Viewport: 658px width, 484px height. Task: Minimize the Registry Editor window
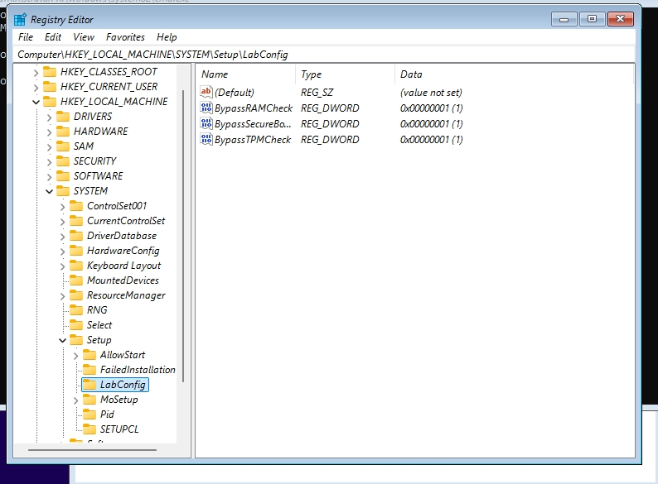564,19
